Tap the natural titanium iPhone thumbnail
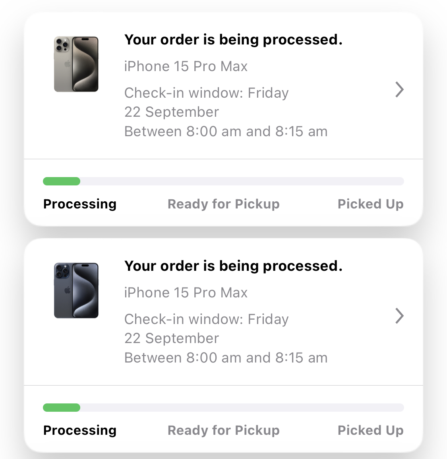 76,64
